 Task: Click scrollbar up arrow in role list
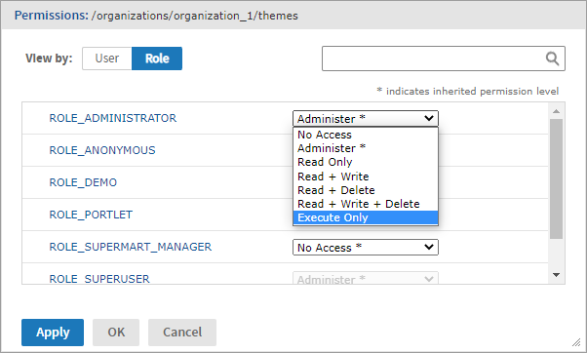tap(557, 111)
